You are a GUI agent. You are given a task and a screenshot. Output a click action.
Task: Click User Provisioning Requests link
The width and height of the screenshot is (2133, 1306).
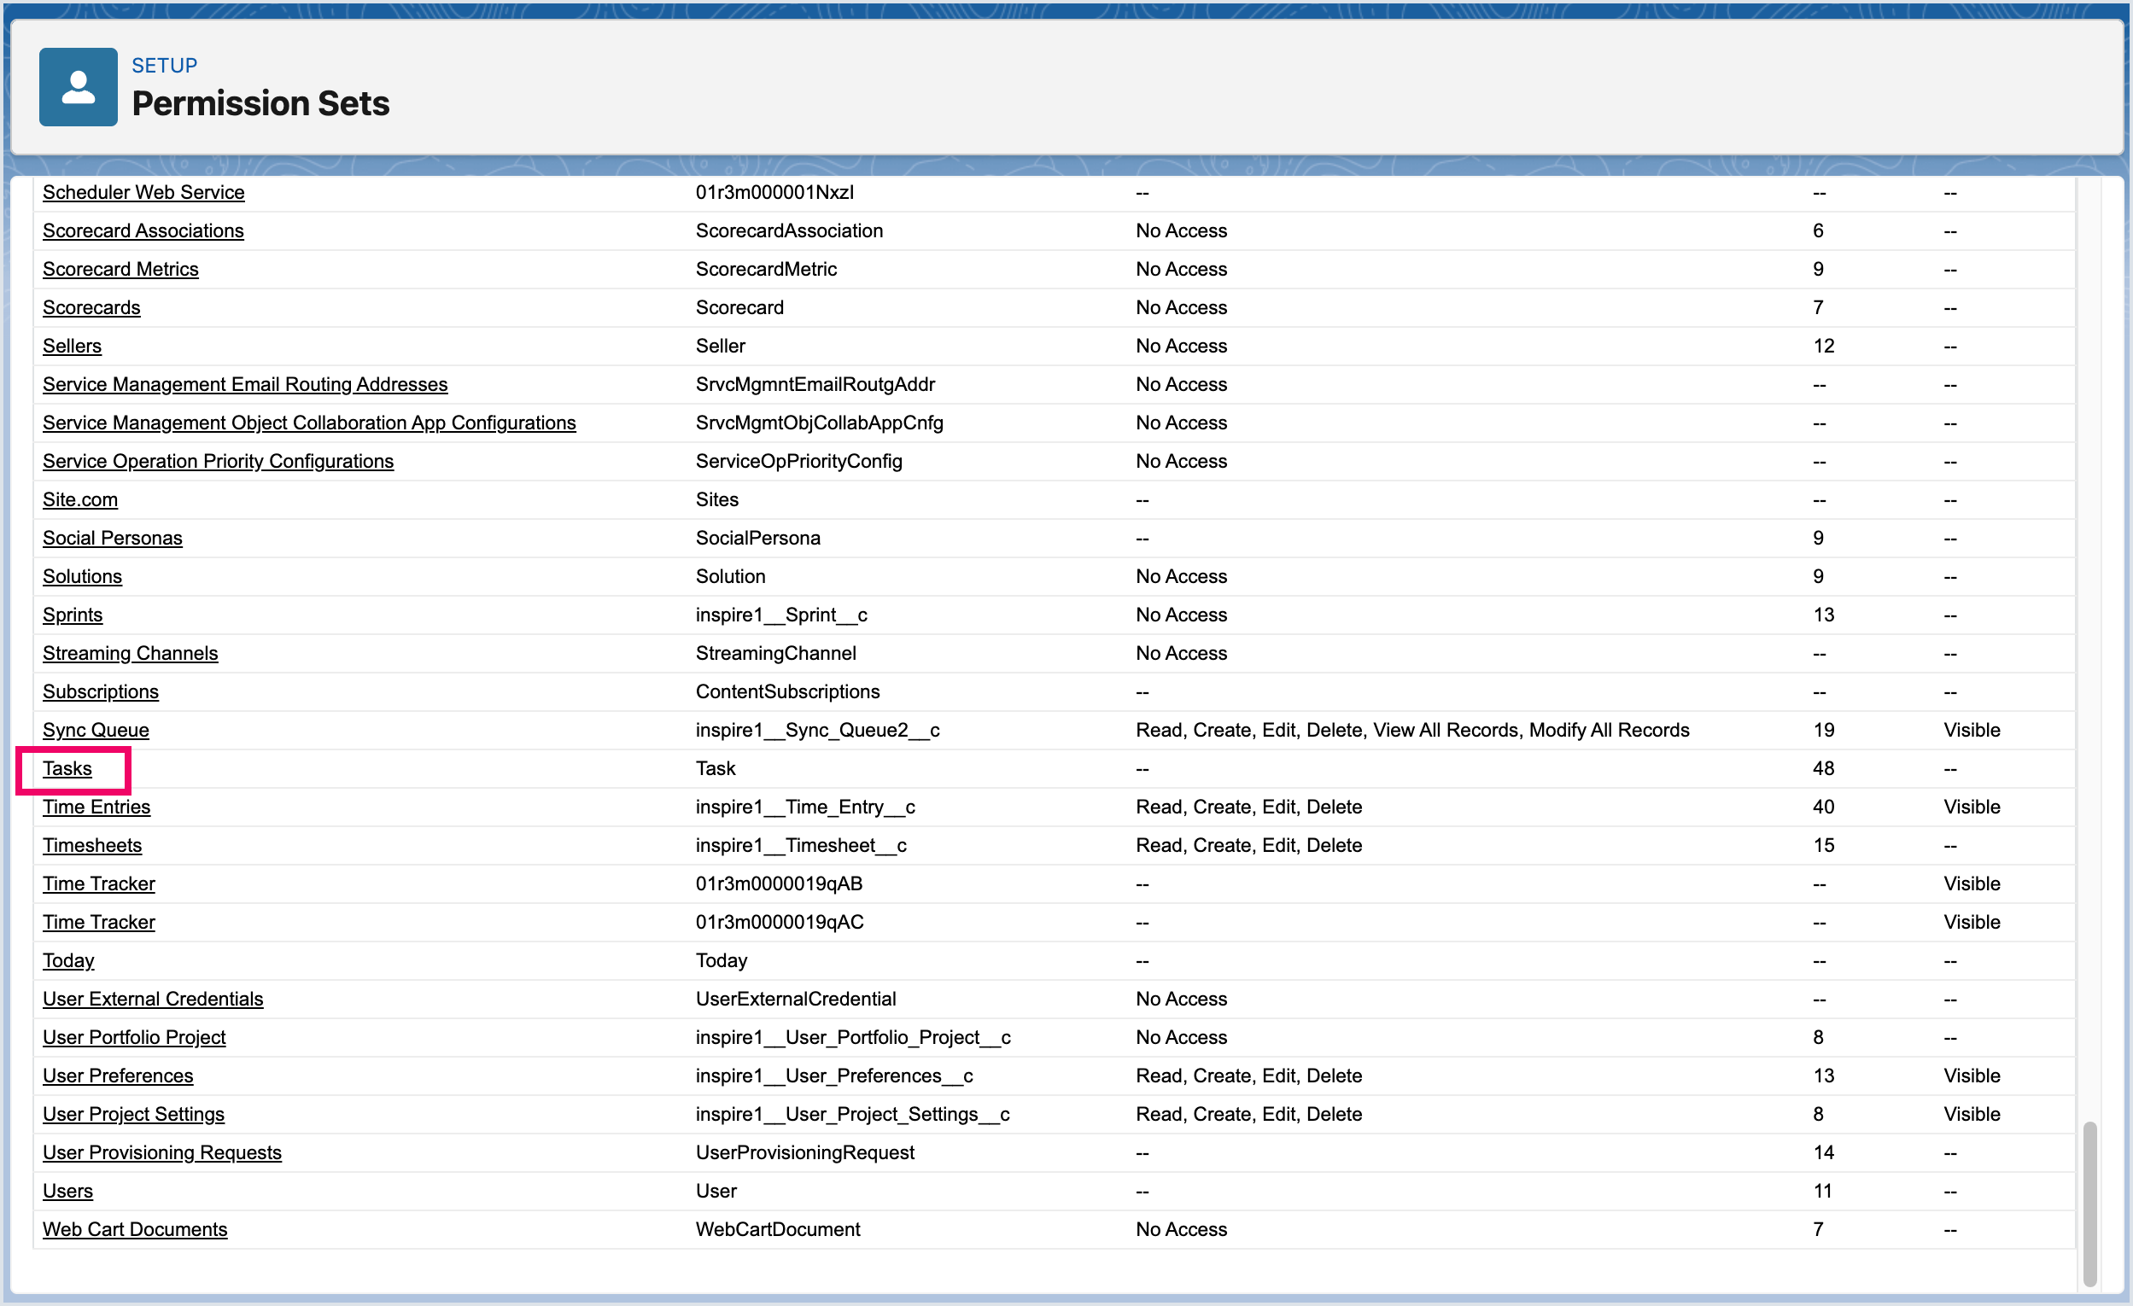(x=163, y=1152)
